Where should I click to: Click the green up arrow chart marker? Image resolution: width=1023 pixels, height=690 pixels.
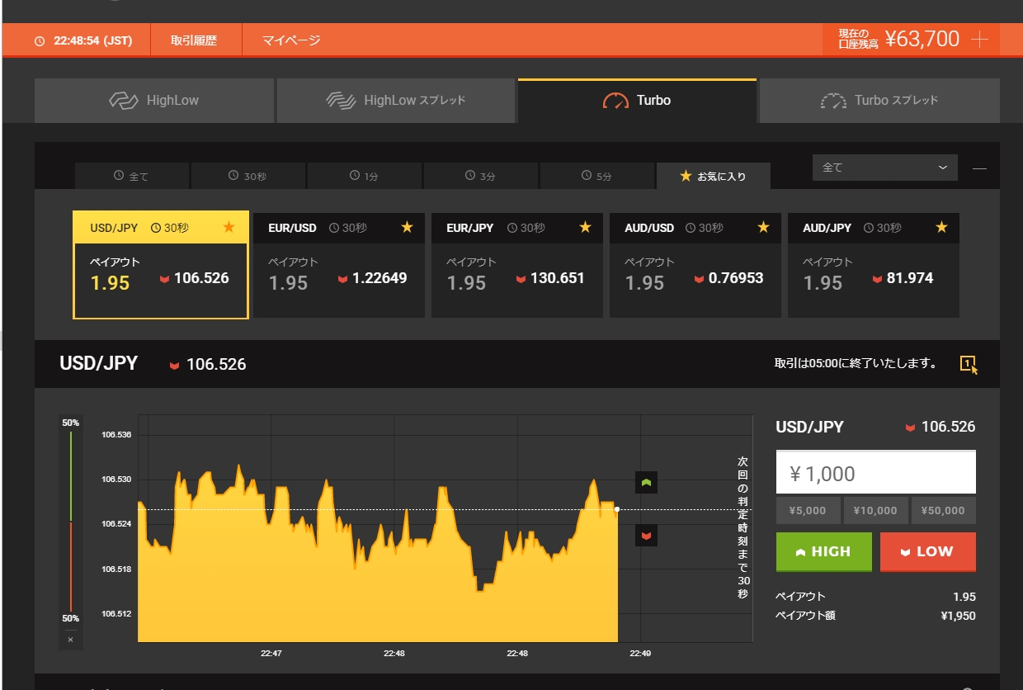click(646, 482)
